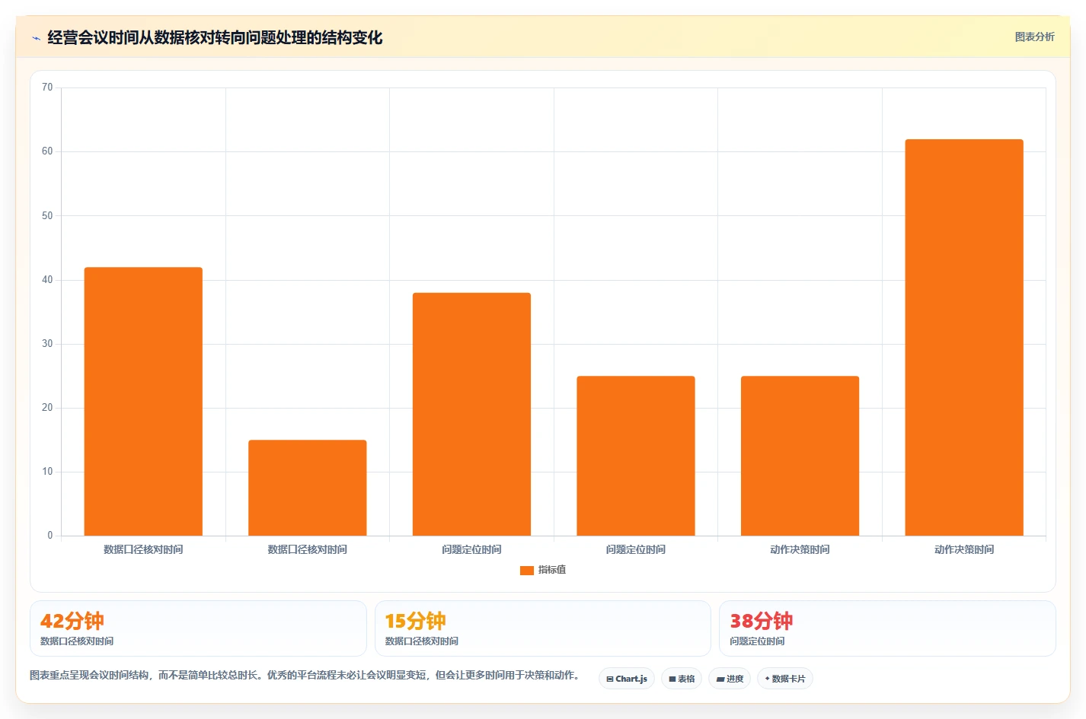Click 数据口径核对时间 caption in 15分钟 card

click(422, 641)
